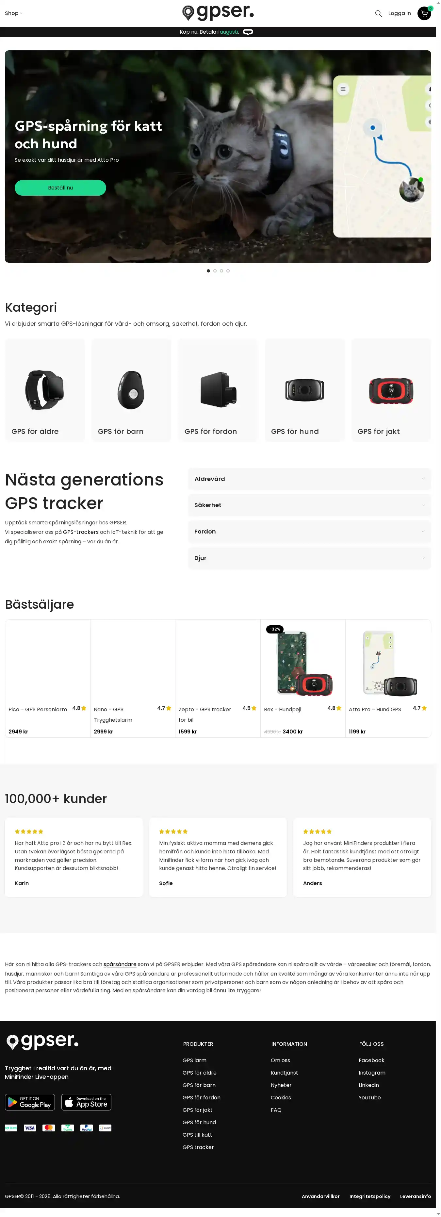Open the GPS för jakt category card

[391, 390]
